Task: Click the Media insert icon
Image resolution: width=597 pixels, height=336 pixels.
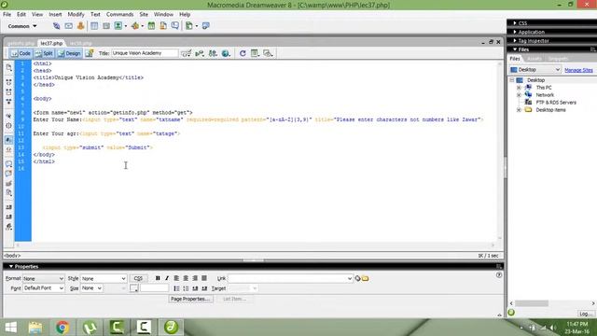Action: coord(134,26)
